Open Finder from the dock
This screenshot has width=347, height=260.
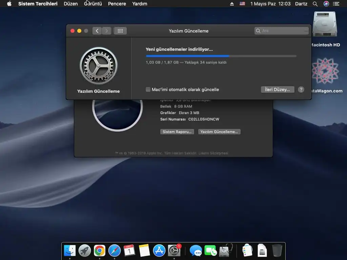coord(70,251)
